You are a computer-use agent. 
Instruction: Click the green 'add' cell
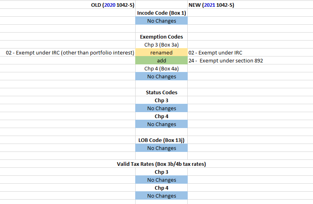point(161,60)
